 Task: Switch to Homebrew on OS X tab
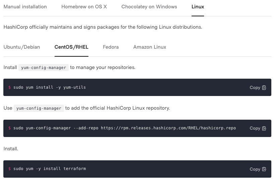[x=84, y=7]
